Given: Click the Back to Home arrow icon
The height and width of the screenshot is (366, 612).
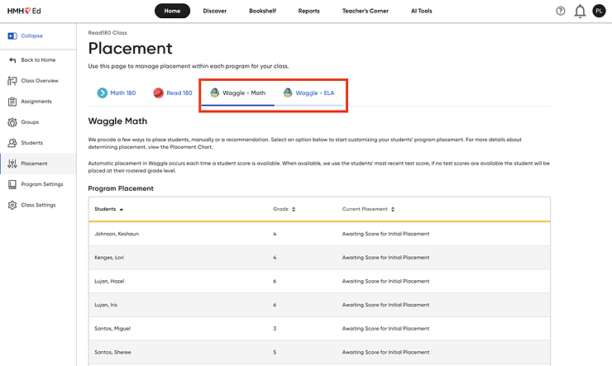Looking at the screenshot, I should 12,60.
